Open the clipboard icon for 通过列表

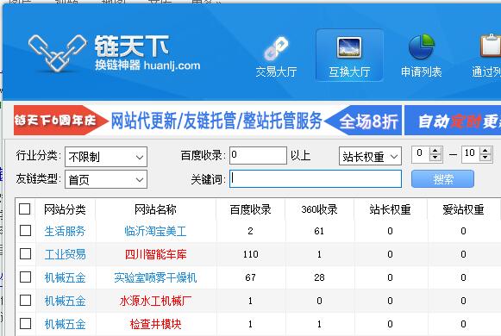click(x=491, y=46)
